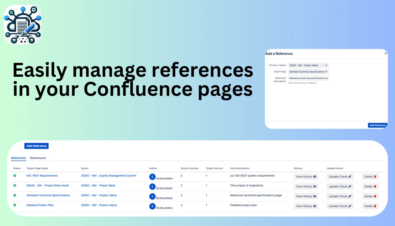
Task: Open View History for Detailed Project Plan
Action: tap(306, 206)
